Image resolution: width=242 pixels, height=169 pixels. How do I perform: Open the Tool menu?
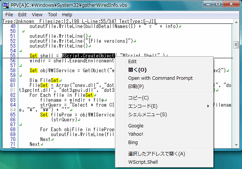[52, 14]
